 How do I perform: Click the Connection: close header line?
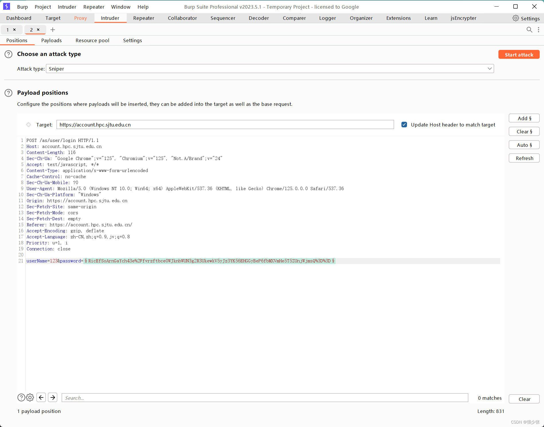(x=48, y=249)
